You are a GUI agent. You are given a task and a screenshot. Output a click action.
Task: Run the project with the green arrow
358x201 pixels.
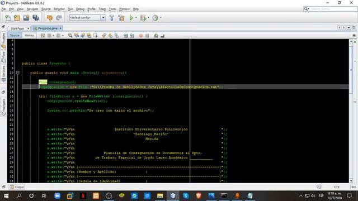(x=131, y=18)
